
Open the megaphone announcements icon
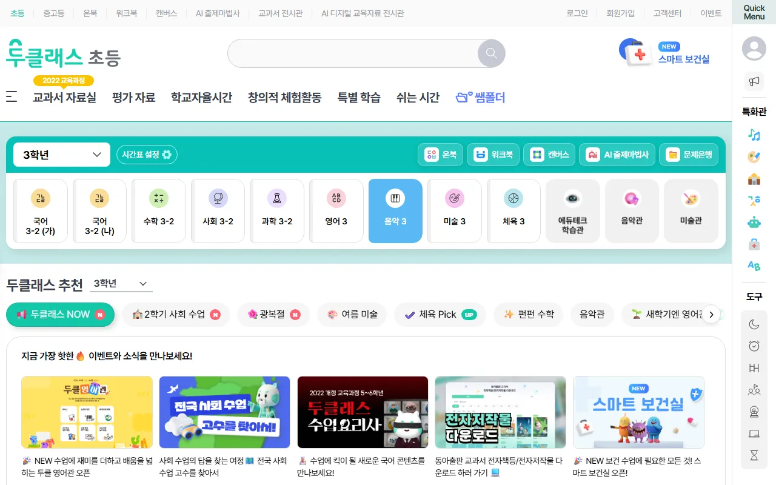(754, 81)
